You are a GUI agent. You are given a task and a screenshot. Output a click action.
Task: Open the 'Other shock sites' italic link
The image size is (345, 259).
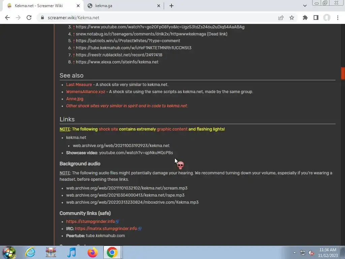click(x=127, y=106)
